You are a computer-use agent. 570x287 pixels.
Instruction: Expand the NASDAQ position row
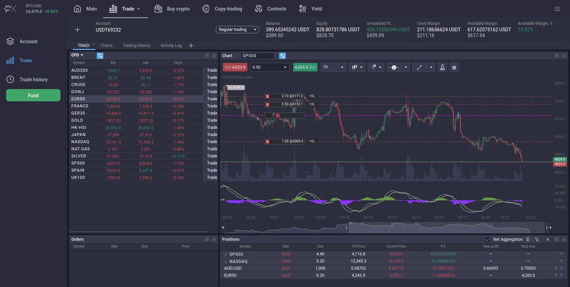(x=226, y=261)
